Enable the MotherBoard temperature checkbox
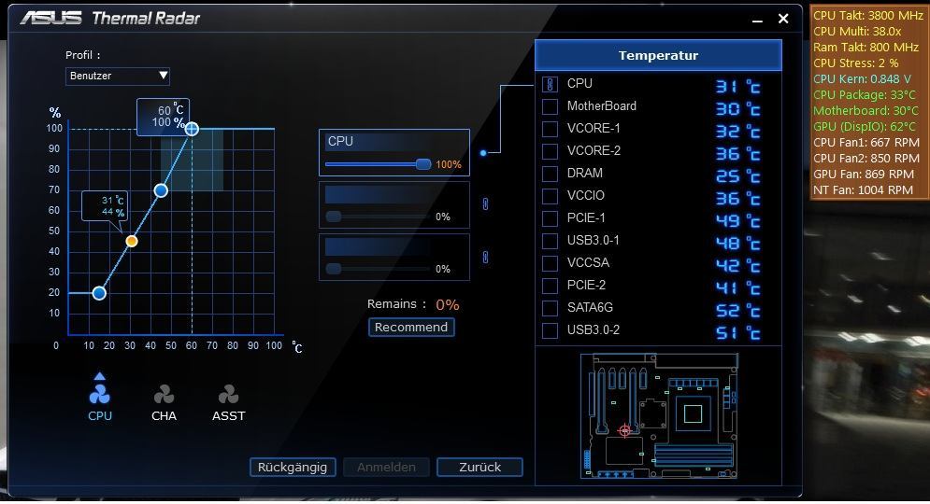The width and height of the screenshot is (930, 504). pos(550,106)
